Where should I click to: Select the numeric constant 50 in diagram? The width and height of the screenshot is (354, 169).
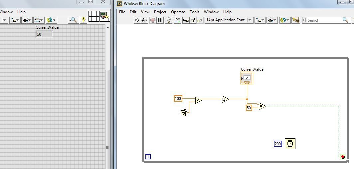point(249,108)
